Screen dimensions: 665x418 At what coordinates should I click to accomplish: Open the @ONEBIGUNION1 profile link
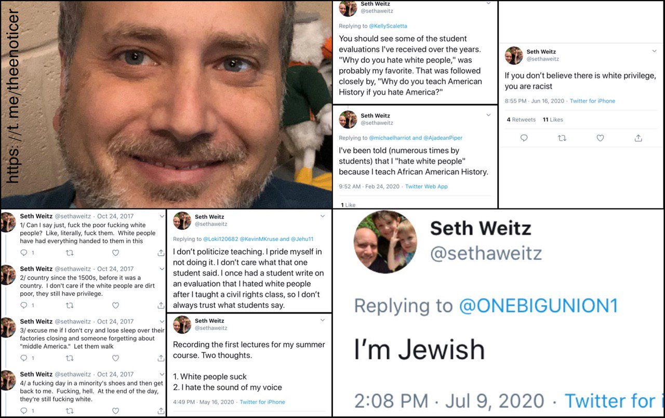[x=538, y=306]
